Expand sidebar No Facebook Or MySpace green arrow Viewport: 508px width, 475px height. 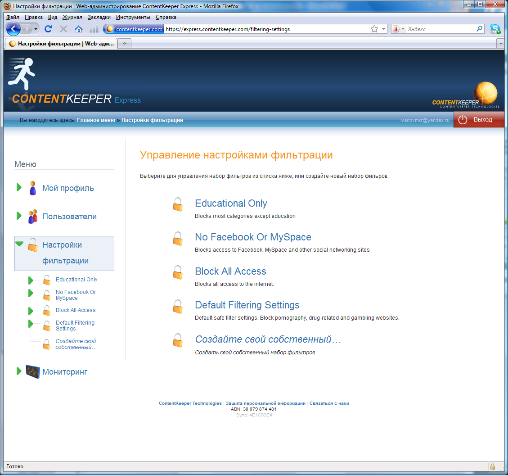point(31,293)
